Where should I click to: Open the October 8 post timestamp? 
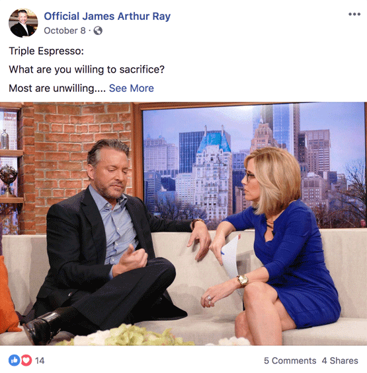[x=65, y=30]
